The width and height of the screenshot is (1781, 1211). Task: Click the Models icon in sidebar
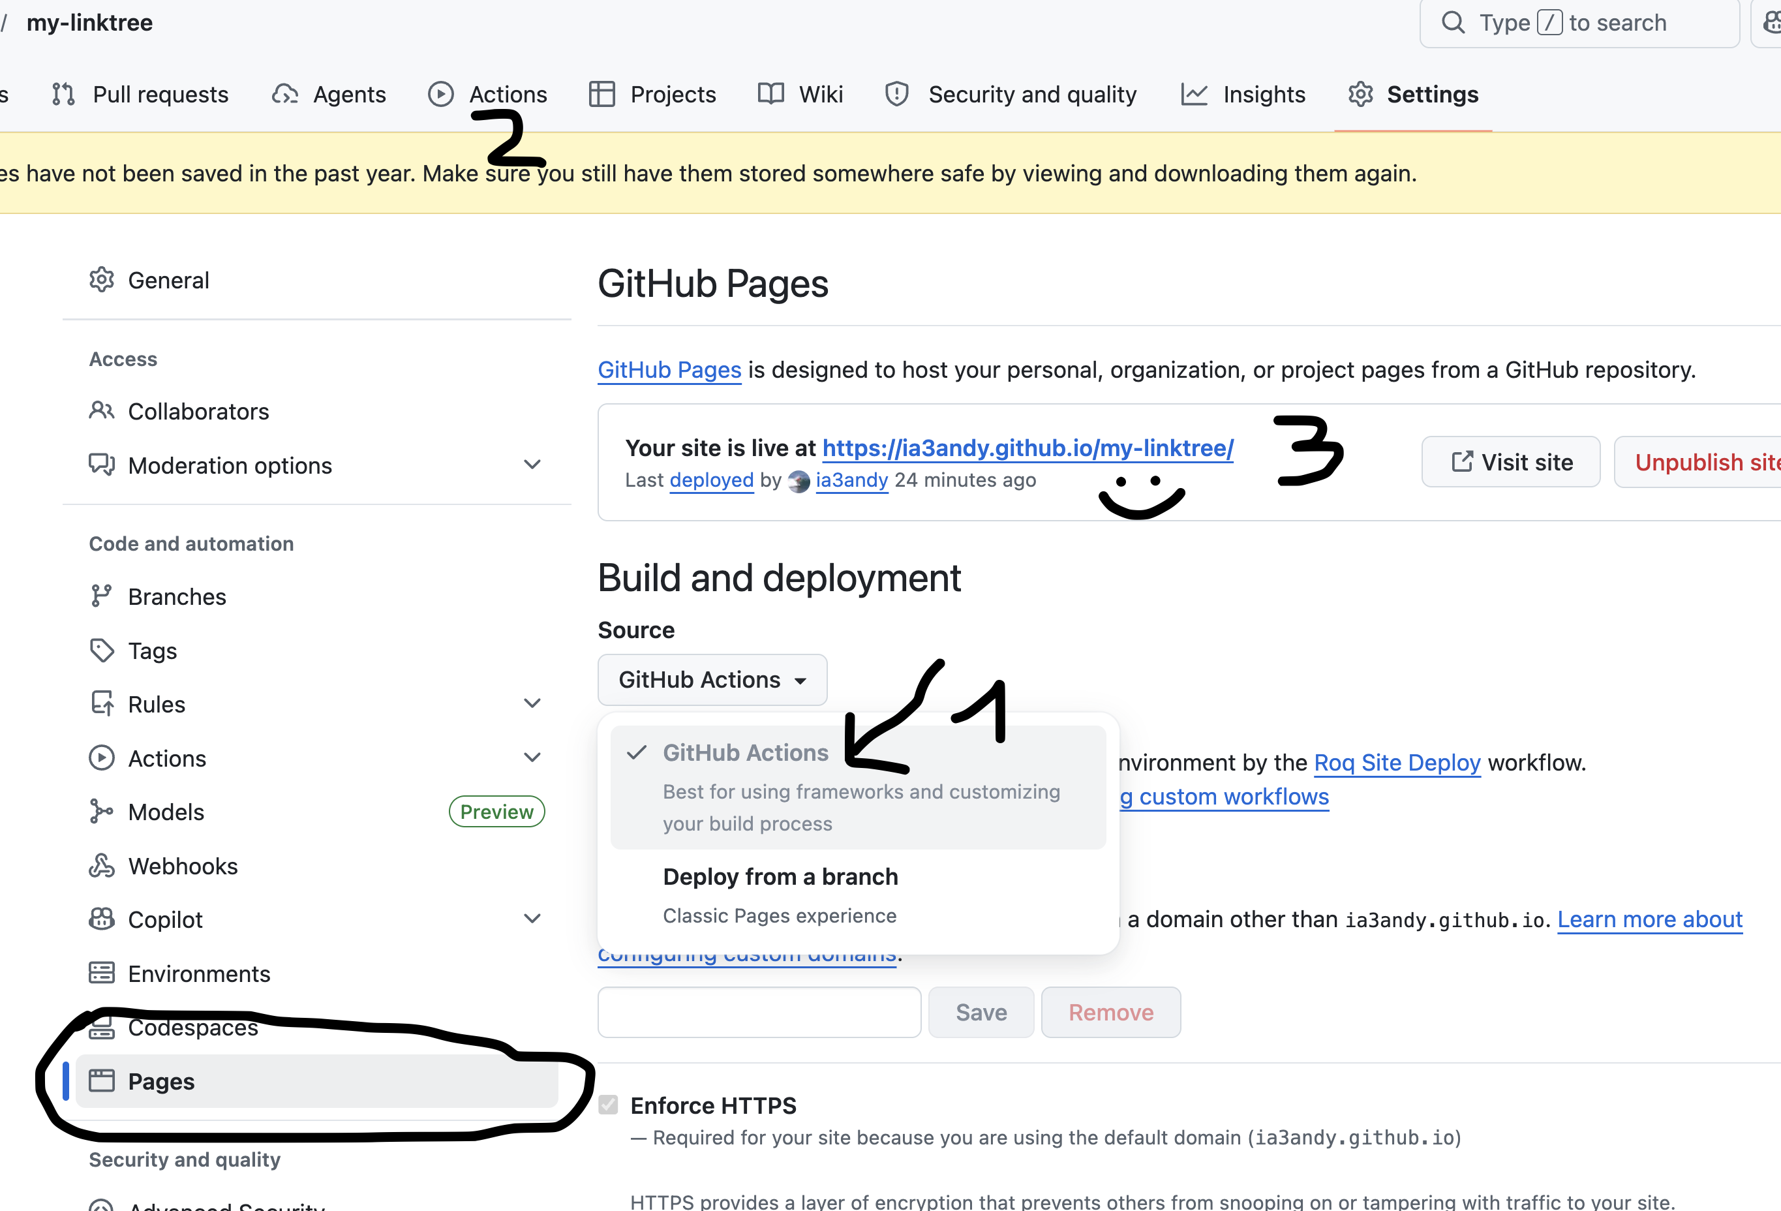pos(101,812)
